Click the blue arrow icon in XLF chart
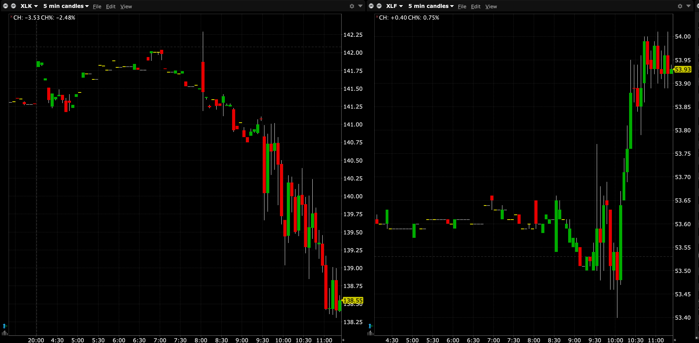Image resolution: width=699 pixels, height=343 pixels. pyautogui.click(x=370, y=326)
